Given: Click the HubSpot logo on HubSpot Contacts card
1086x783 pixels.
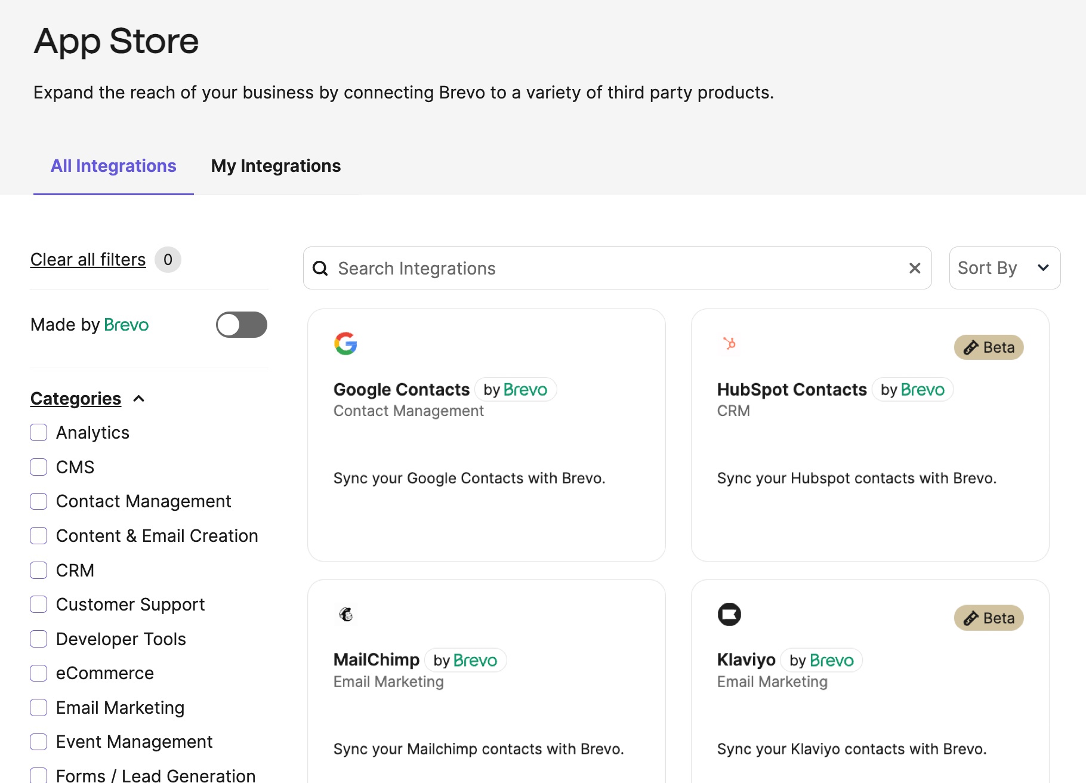Looking at the screenshot, I should (x=730, y=343).
